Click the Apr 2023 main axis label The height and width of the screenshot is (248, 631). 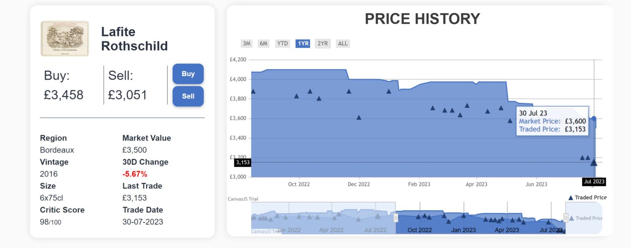point(476,184)
